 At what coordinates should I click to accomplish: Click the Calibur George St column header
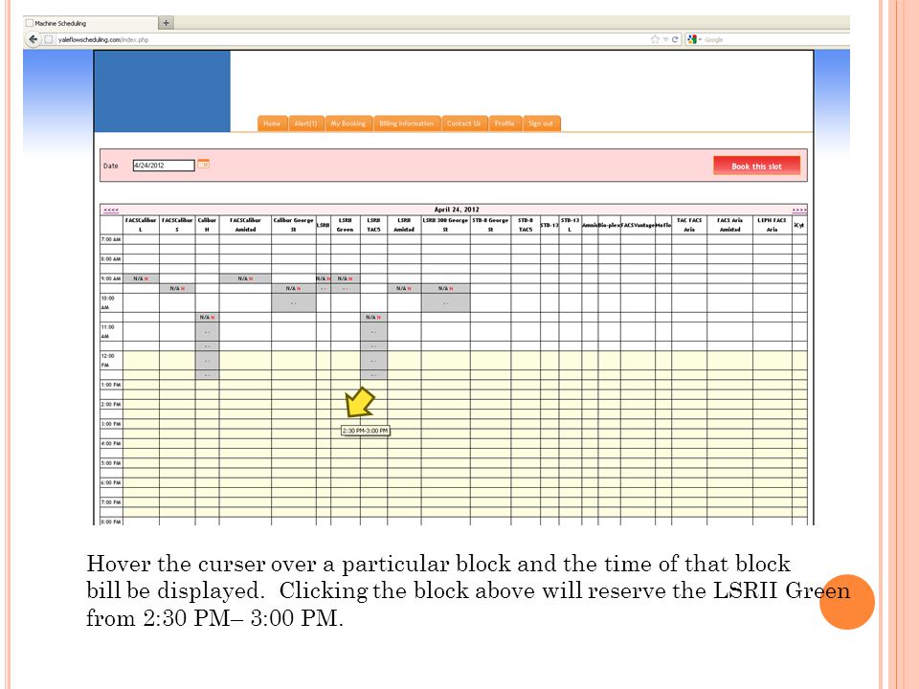[x=294, y=225]
